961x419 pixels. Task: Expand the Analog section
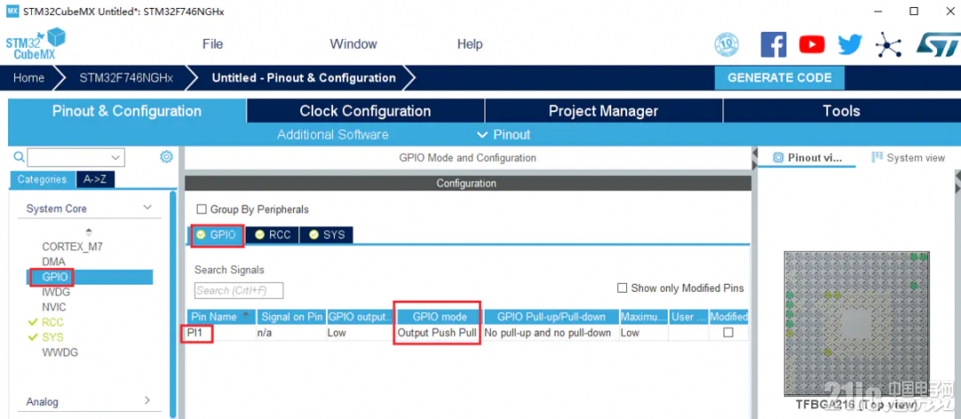click(x=147, y=400)
